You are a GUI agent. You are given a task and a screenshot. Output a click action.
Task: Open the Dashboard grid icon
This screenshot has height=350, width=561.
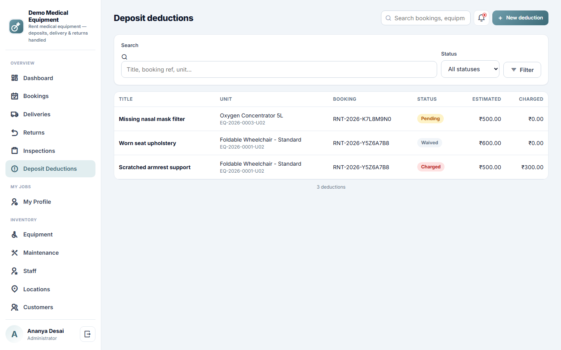[x=14, y=78]
